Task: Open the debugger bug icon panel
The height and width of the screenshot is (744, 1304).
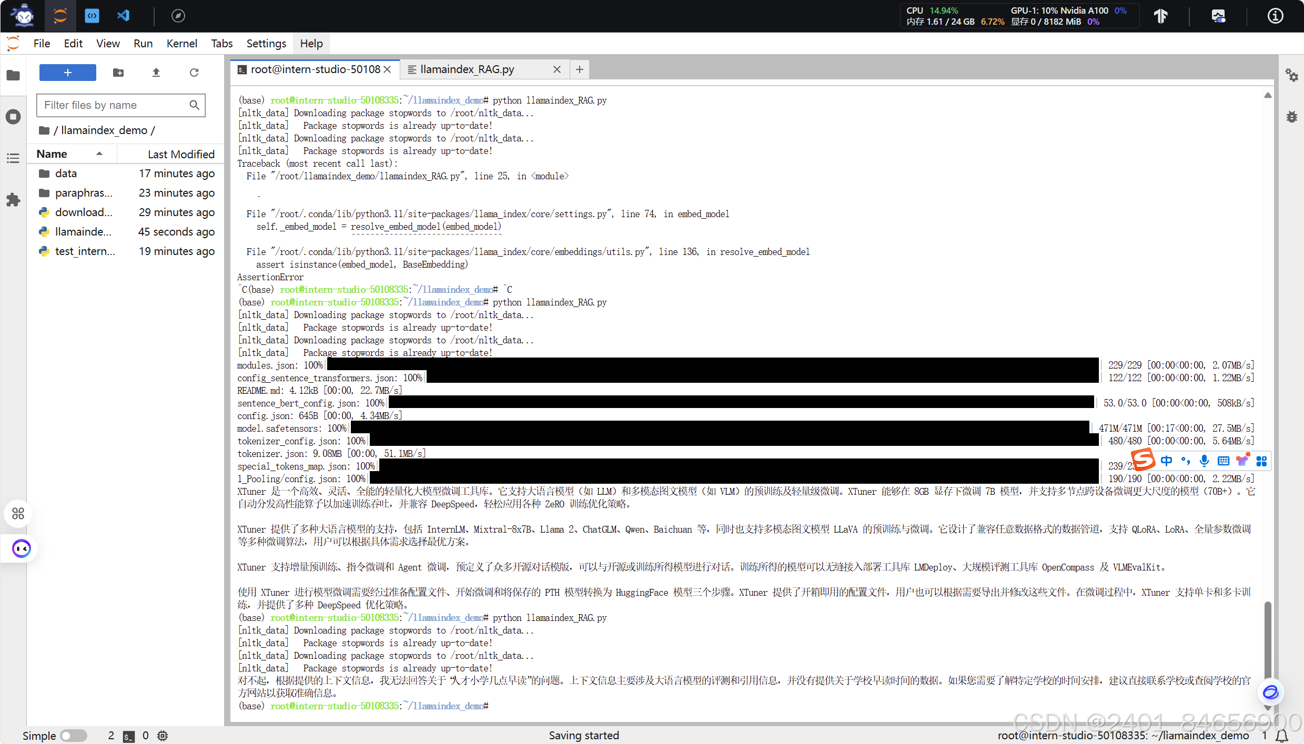Action: (x=1291, y=117)
